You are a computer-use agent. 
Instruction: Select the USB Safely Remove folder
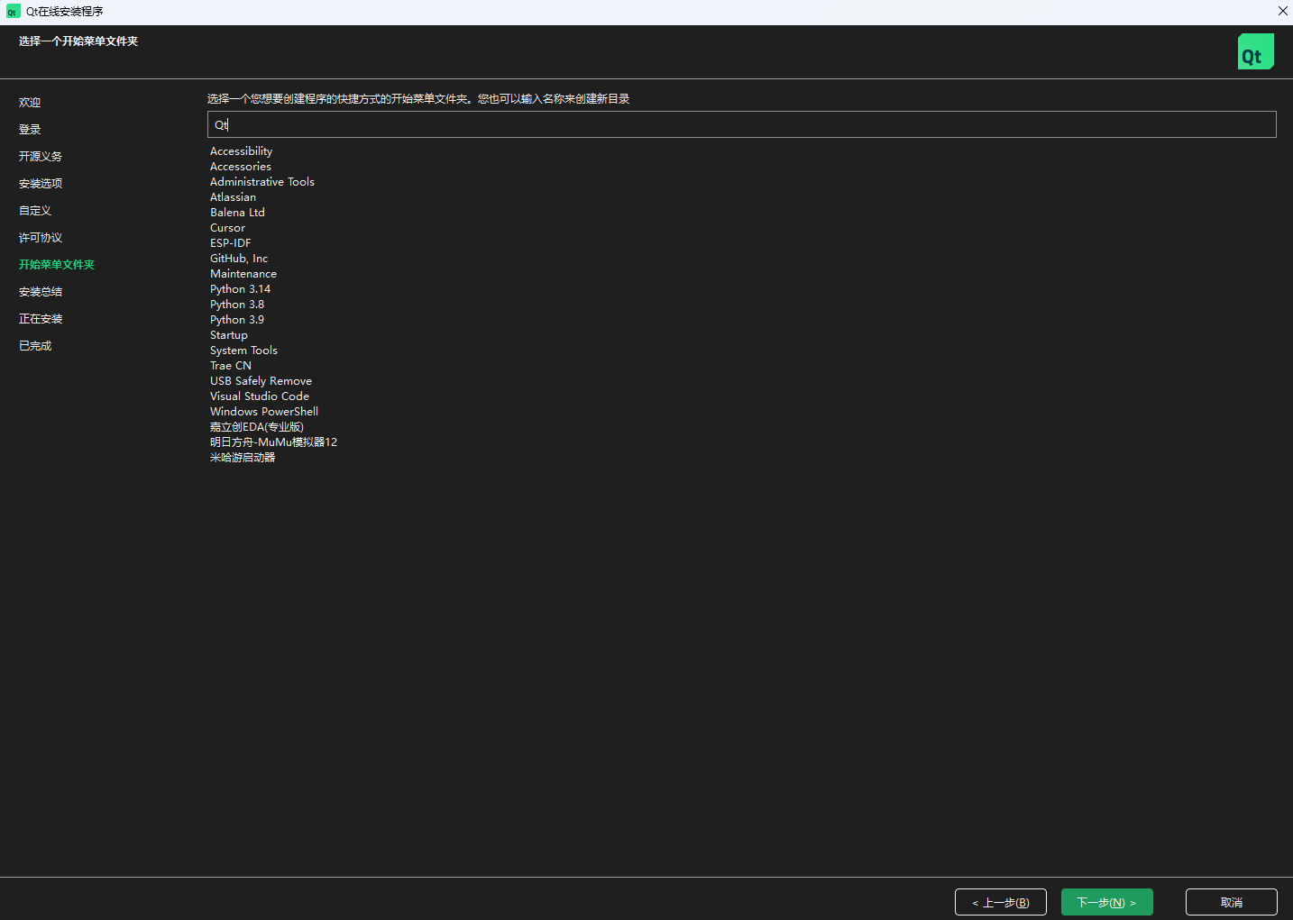click(x=261, y=381)
